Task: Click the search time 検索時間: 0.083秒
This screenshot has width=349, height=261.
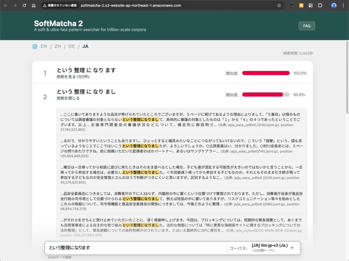Action: point(298,53)
